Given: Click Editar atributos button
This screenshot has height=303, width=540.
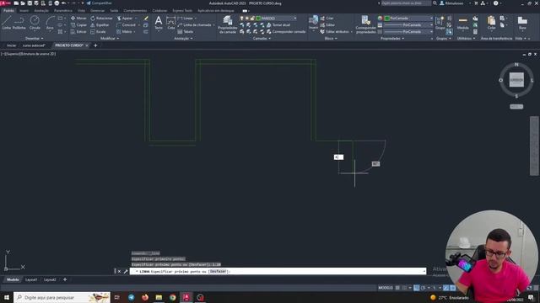Looking at the screenshot, I should [335, 32].
